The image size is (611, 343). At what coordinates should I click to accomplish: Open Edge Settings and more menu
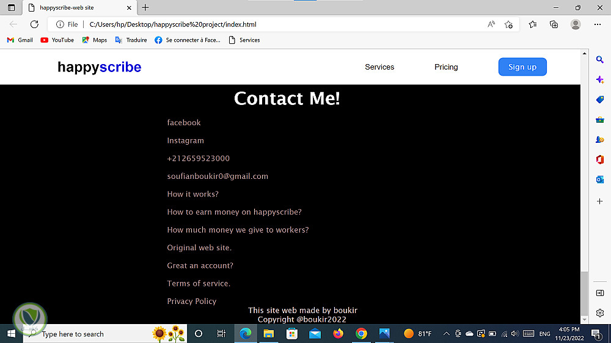[x=598, y=24]
